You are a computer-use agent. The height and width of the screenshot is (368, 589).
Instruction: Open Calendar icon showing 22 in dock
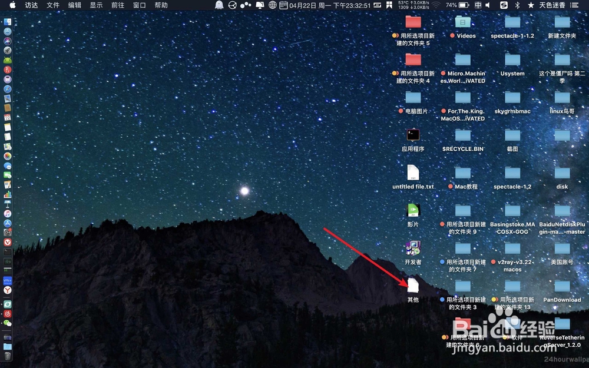tap(8, 118)
